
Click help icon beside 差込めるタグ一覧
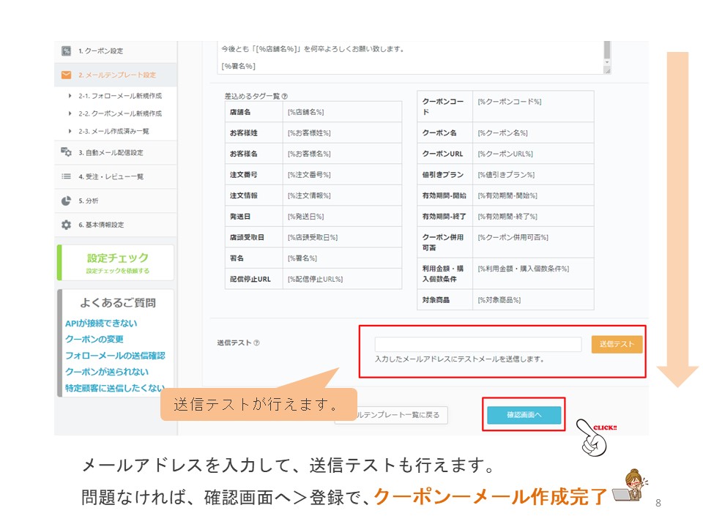(284, 96)
